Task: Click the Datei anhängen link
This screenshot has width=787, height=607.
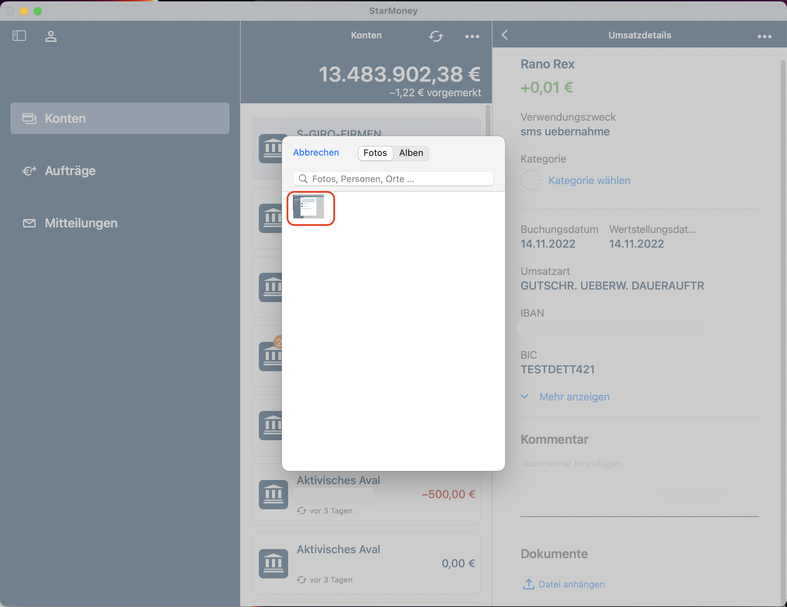Action: pos(571,584)
